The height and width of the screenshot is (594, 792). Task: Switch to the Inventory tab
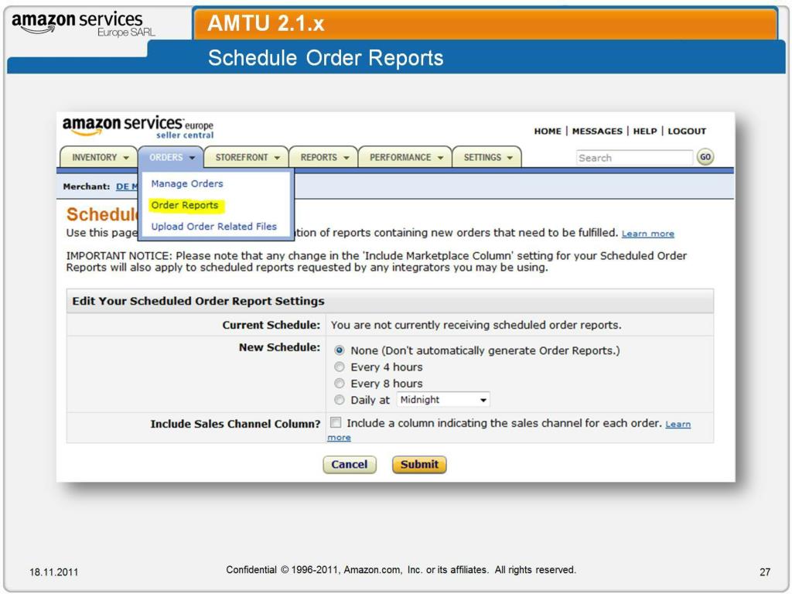point(98,157)
